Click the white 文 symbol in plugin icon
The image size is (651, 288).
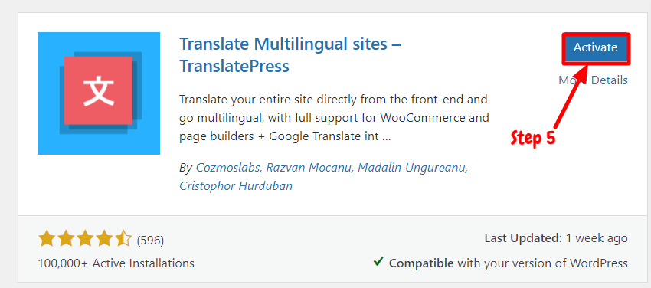coord(98,91)
